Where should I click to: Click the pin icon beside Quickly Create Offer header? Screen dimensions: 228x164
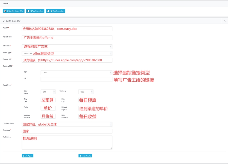pyautogui.click(x=4, y=21)
